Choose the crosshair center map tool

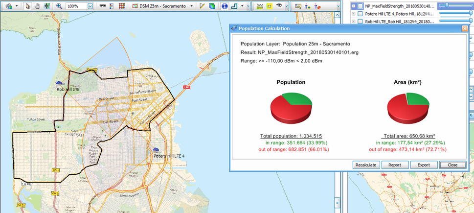(x=46, y=6)
